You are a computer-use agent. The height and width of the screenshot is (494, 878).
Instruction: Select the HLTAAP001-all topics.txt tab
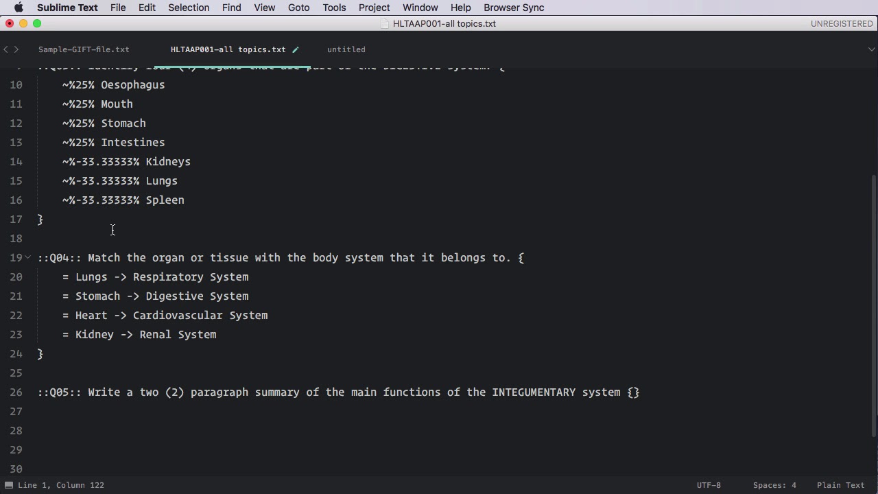228,49
